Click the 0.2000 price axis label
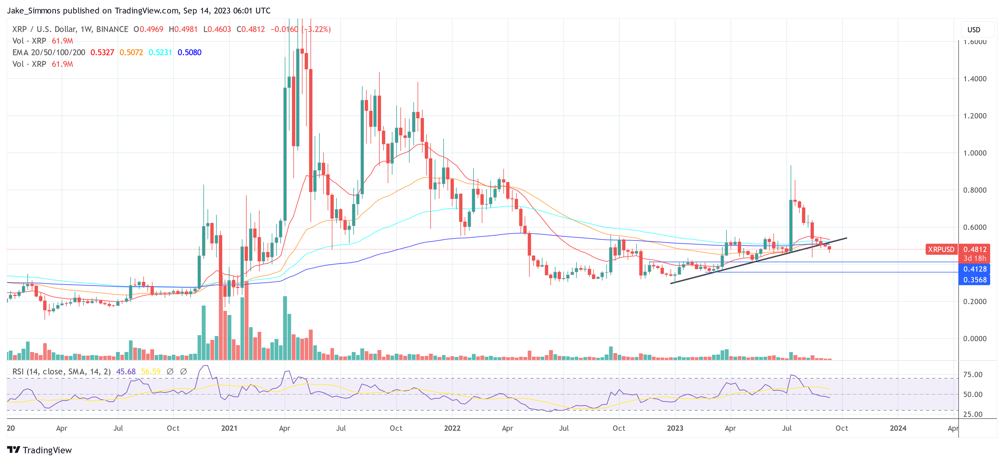The image size is (1004, 462). (975, 302)
